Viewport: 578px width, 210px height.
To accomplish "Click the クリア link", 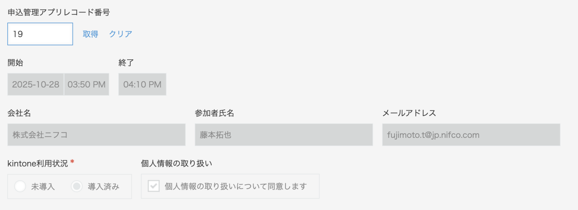I will point(121,34).
